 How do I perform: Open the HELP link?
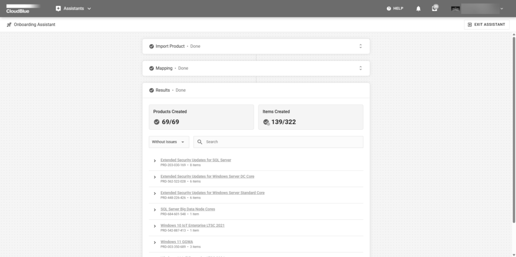pos(395,9)
